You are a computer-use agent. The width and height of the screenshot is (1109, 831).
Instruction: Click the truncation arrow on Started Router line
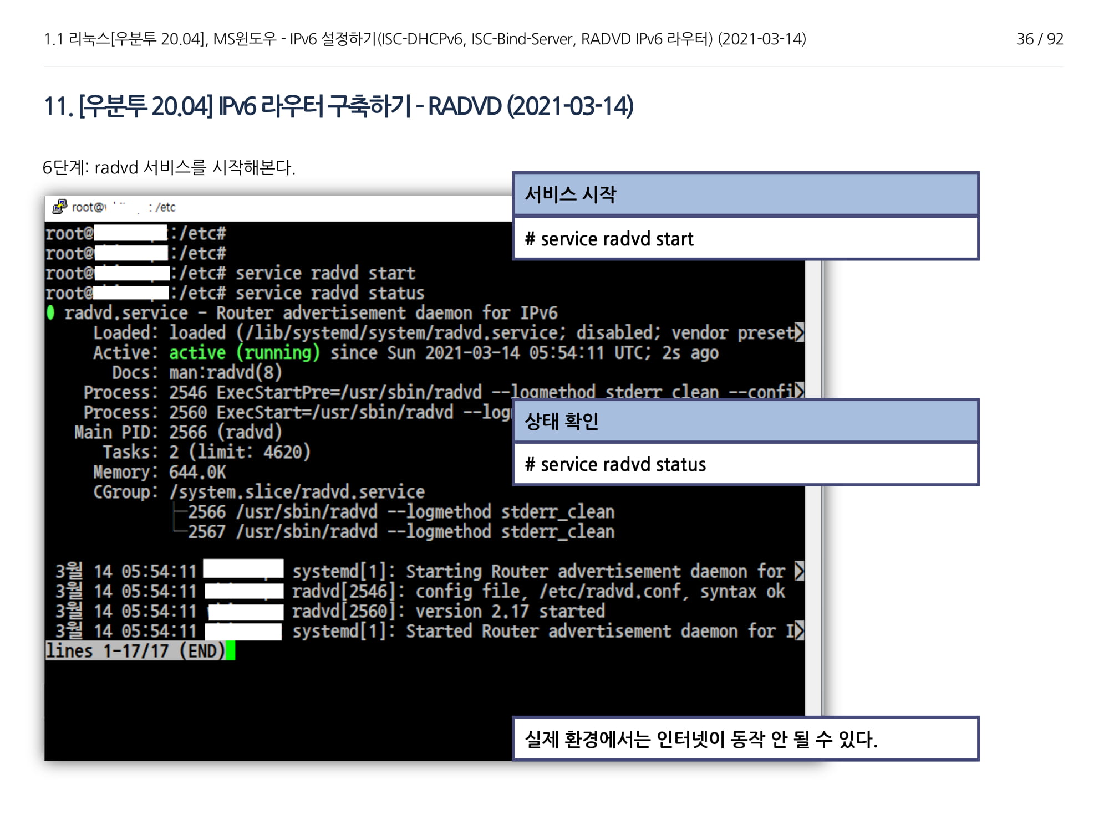[x=798, y=631]
